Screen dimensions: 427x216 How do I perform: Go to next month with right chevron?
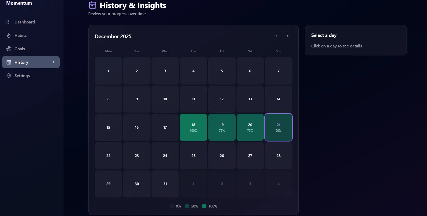tap(287, 36)
